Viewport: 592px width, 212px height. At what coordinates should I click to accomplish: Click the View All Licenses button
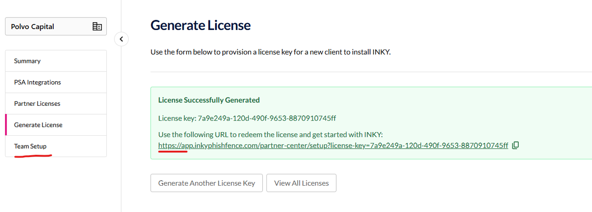[301, 183]
